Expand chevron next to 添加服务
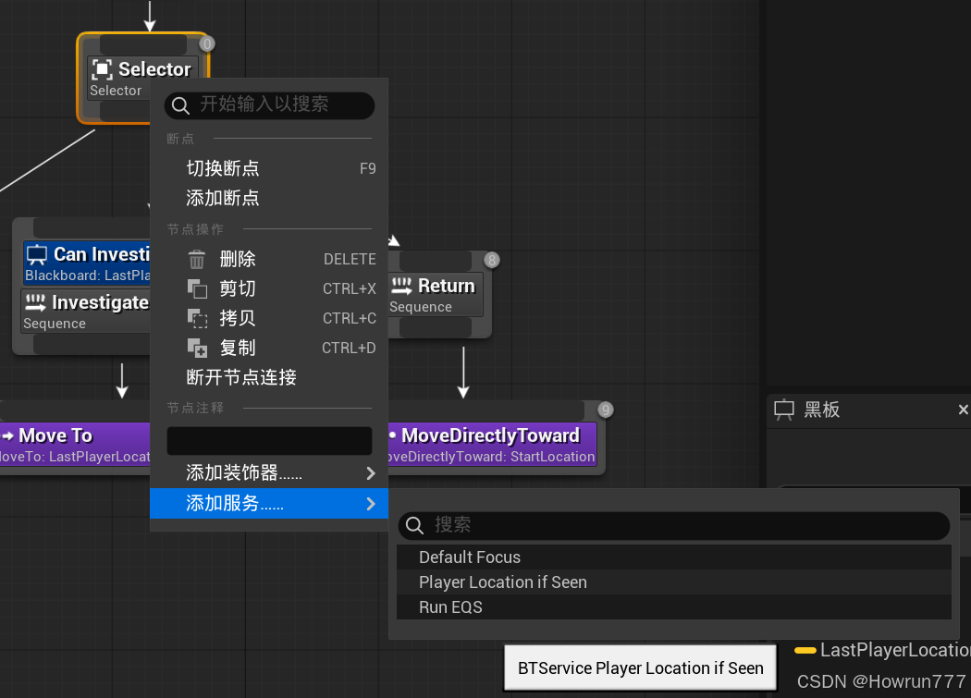This screenshot has height=698, width=971. 371,504
